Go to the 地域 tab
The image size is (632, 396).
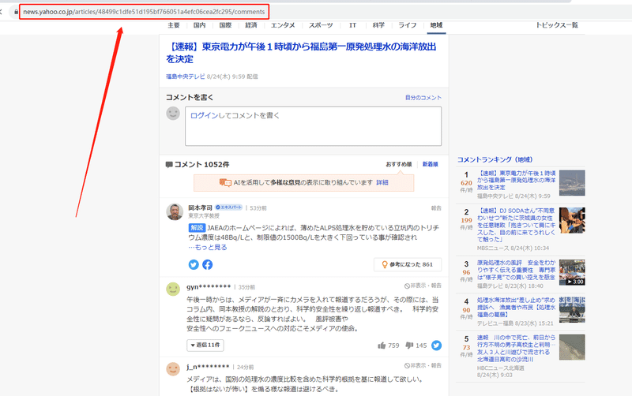point(436,25)
